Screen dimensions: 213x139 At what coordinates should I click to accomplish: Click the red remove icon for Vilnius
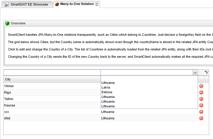tap(201, 86)
